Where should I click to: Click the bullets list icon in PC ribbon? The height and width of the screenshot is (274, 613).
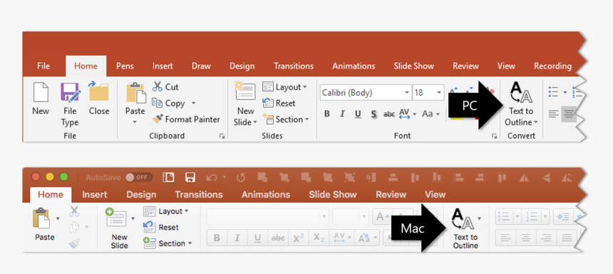(553, 92)
